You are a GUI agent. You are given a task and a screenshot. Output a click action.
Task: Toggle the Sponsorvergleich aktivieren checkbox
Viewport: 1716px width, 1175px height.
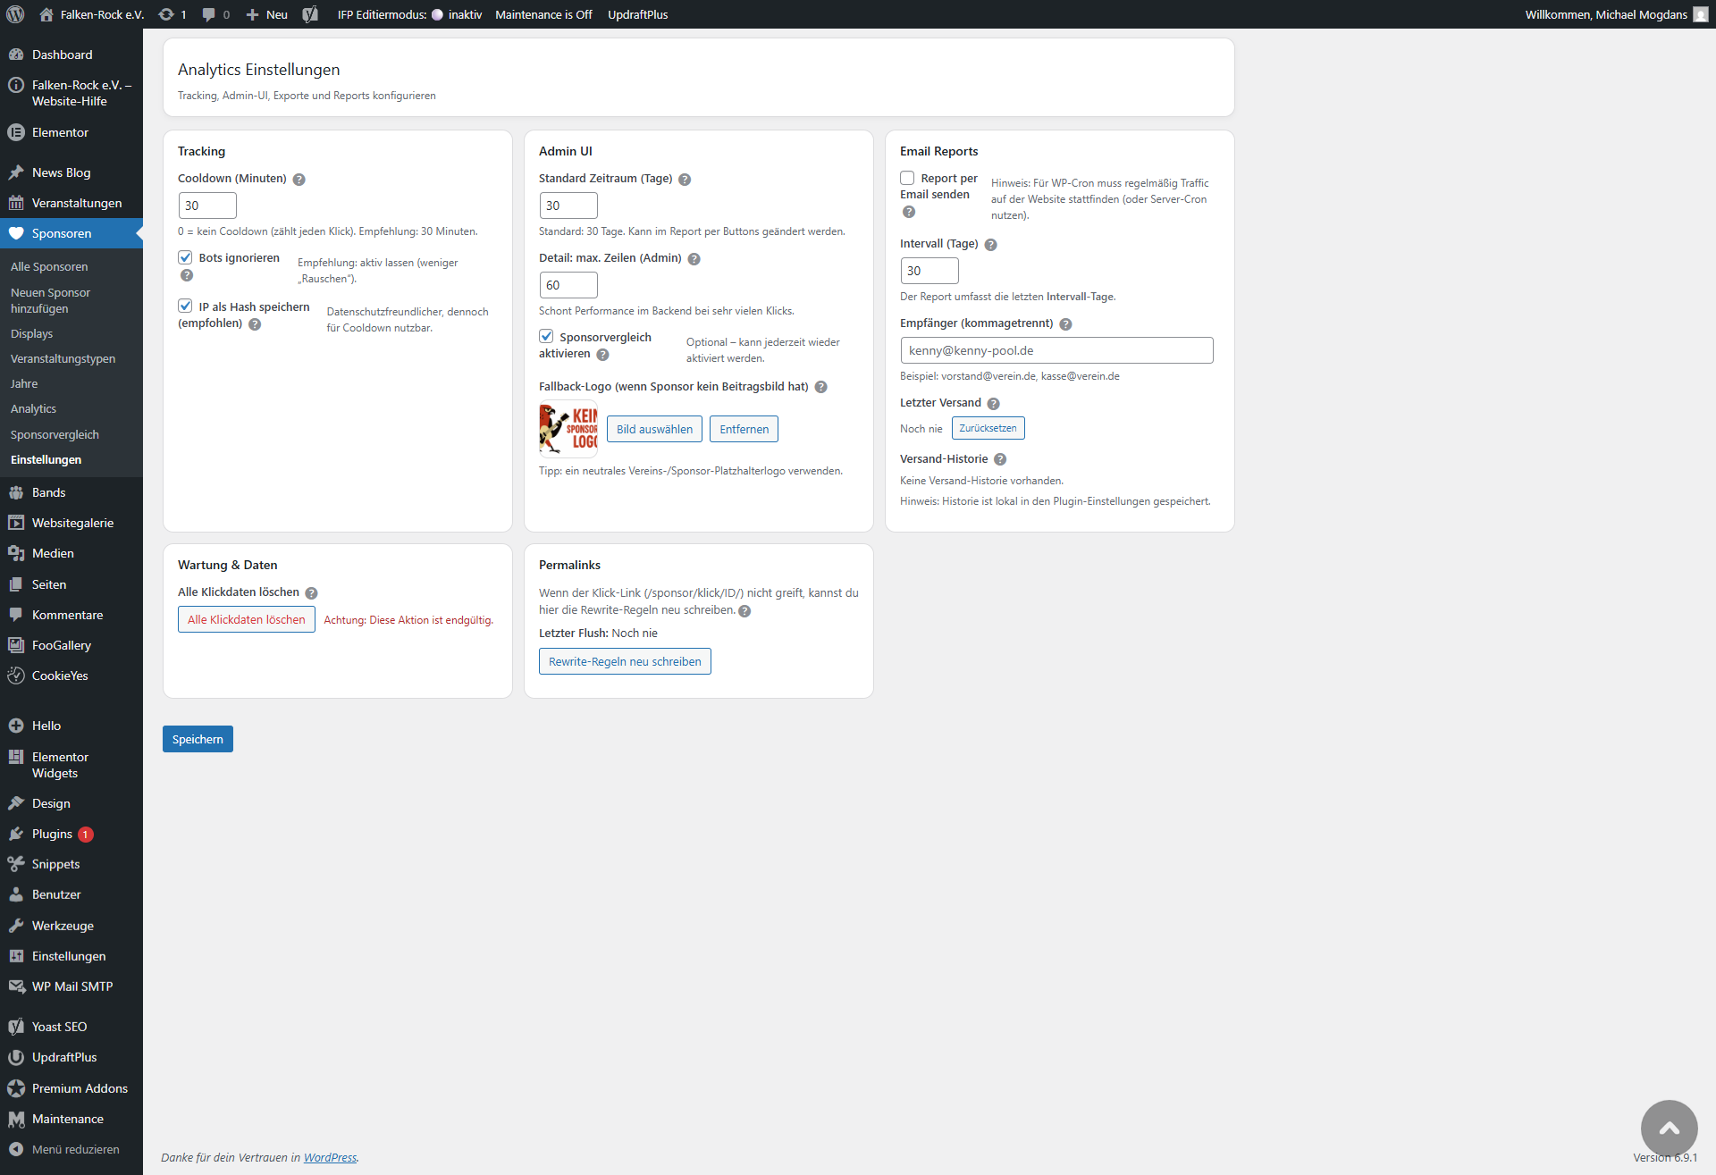pos(546,337)
